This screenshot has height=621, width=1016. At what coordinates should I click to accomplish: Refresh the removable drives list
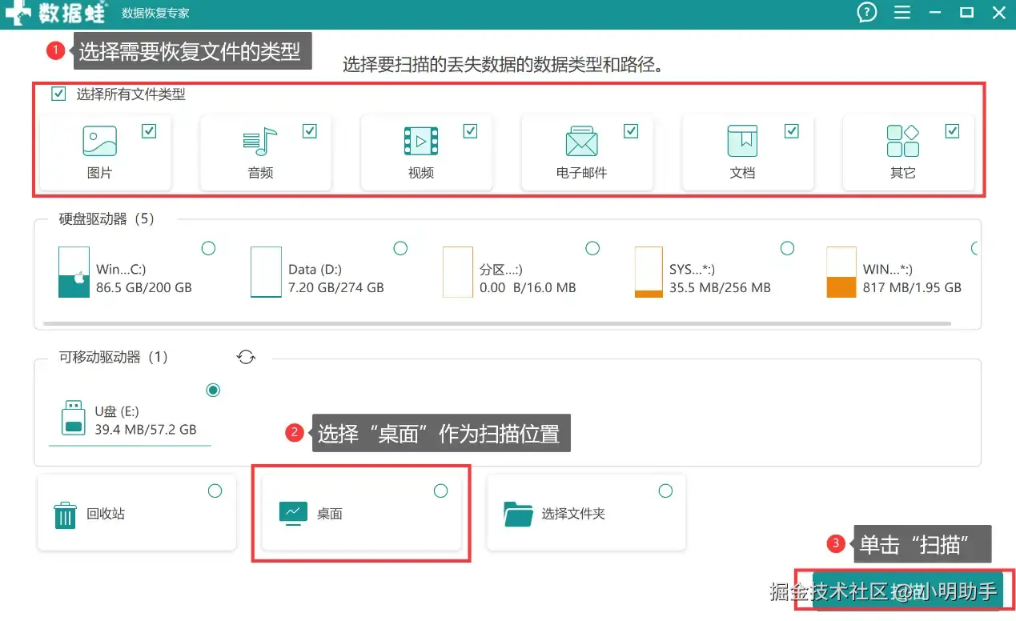point(246,357)
